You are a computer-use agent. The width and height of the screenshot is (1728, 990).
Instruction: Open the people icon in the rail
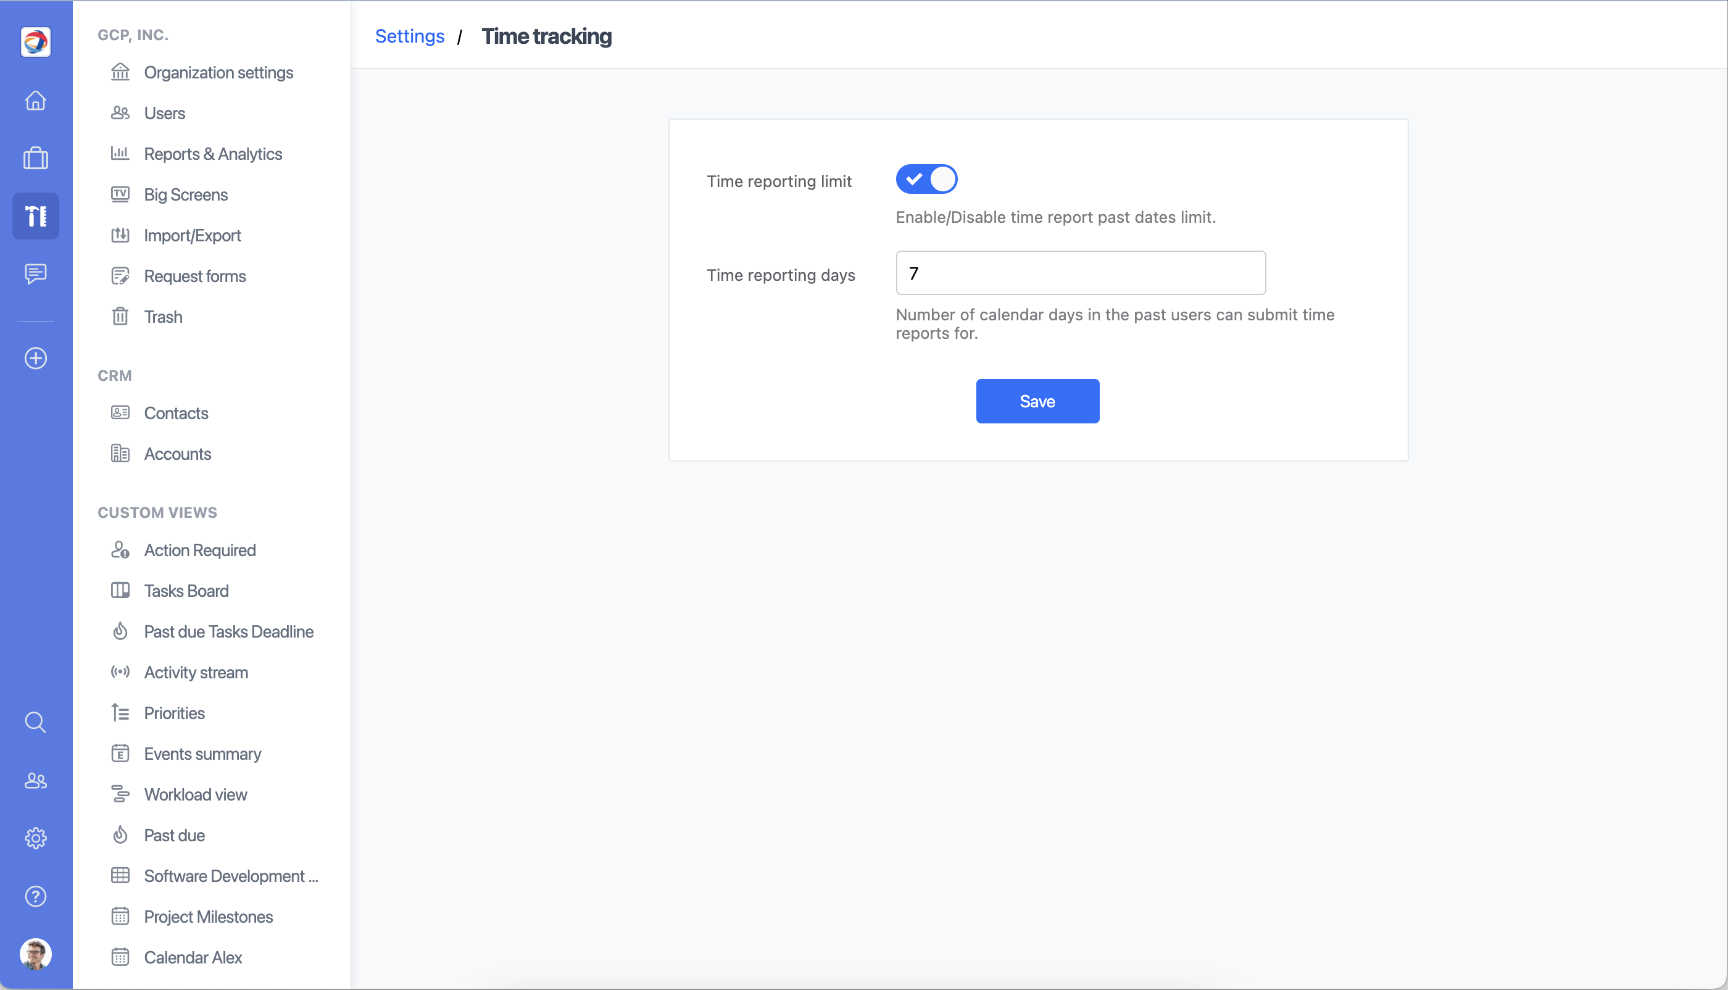pos(35,781)
